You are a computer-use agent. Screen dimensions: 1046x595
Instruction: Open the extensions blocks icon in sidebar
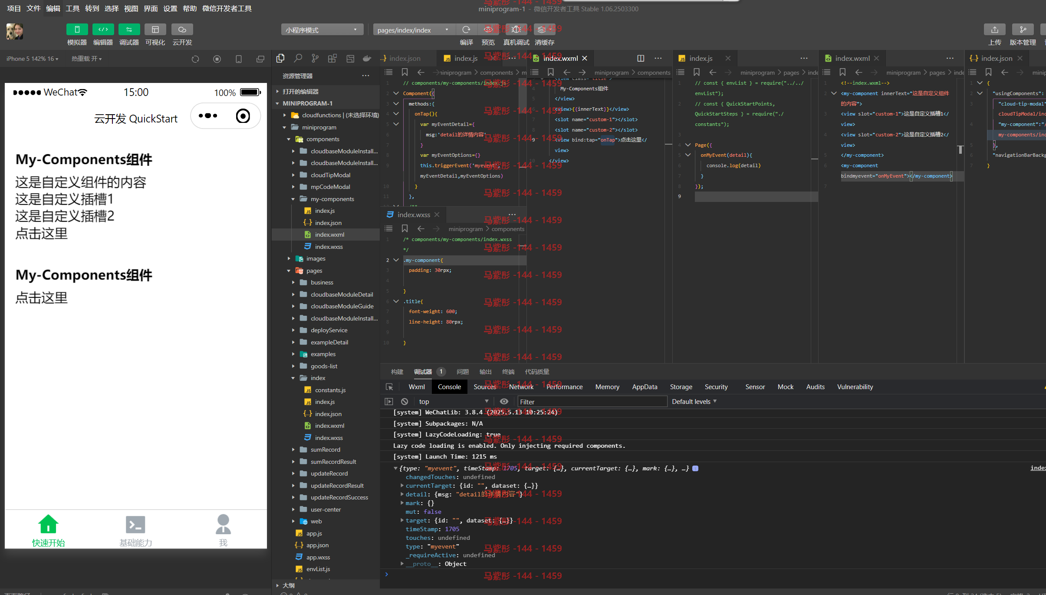(332, 58)
